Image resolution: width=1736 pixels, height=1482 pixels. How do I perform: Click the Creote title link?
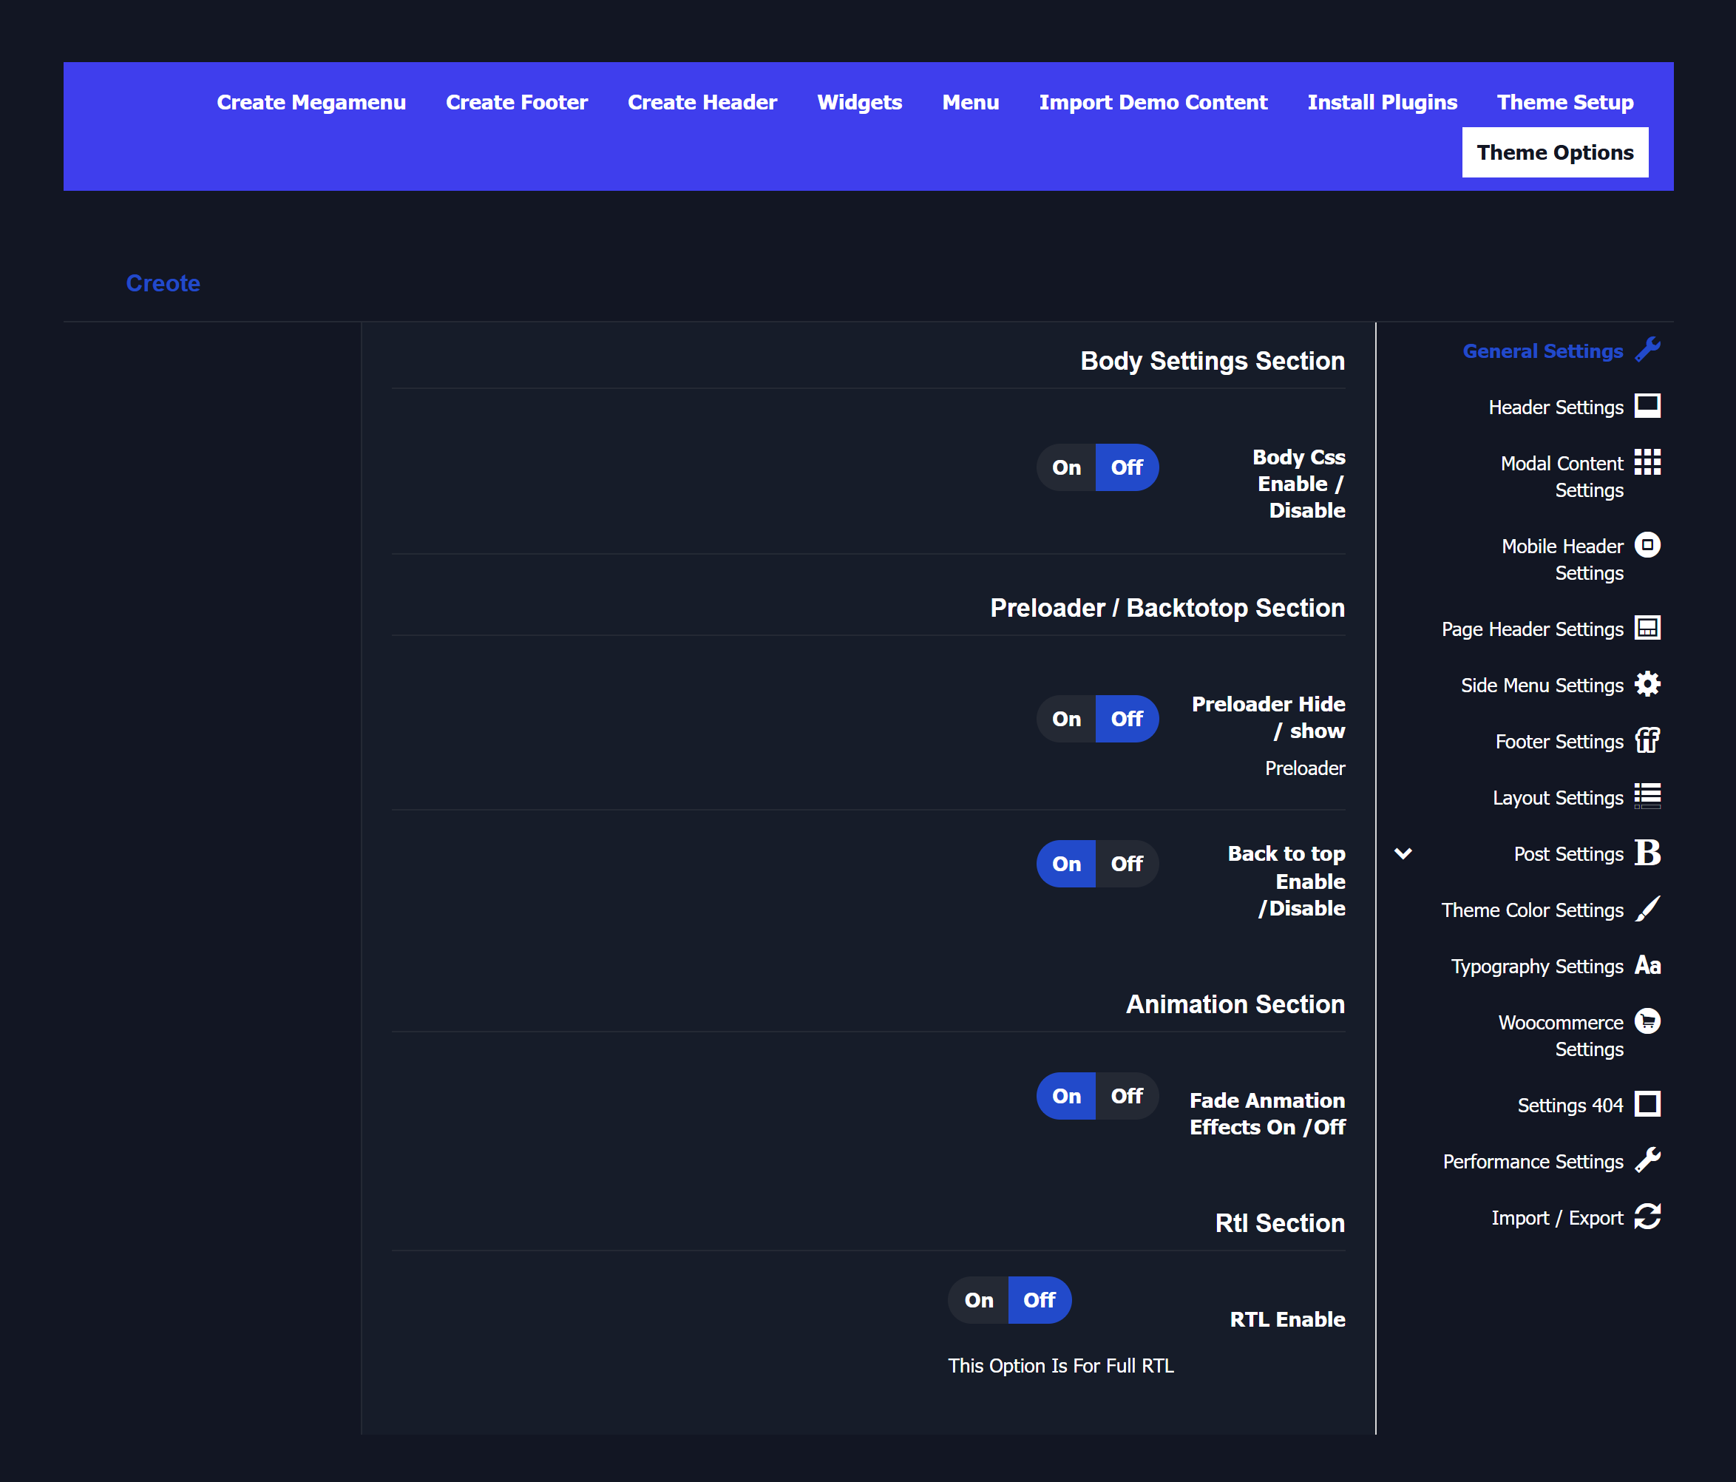[163, 283]
